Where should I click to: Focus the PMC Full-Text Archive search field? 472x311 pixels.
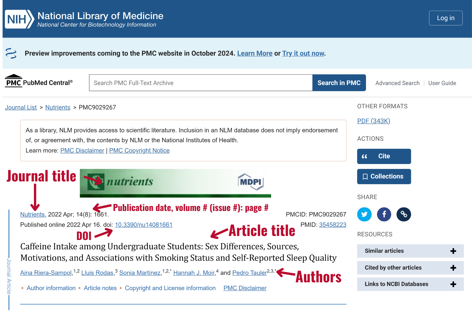(200, 83)
